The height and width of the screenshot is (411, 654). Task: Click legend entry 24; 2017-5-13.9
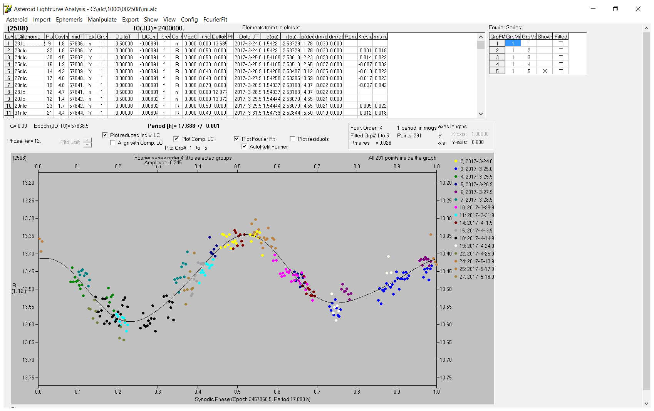point(474,261)
